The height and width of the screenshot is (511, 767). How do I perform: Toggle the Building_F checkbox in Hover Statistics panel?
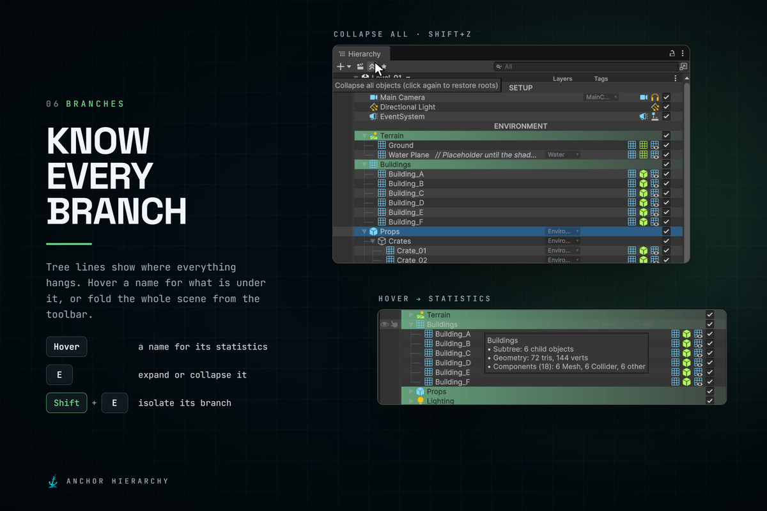pyautogui.click(x=709, y=382)
